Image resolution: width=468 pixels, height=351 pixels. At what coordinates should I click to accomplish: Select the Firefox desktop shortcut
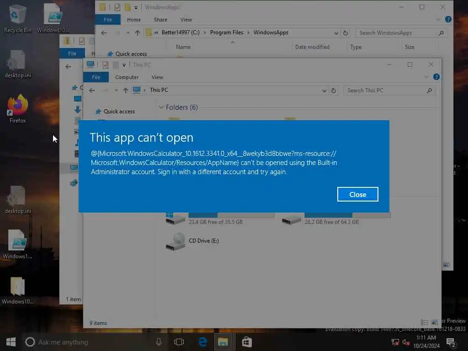tap(18, 109)
